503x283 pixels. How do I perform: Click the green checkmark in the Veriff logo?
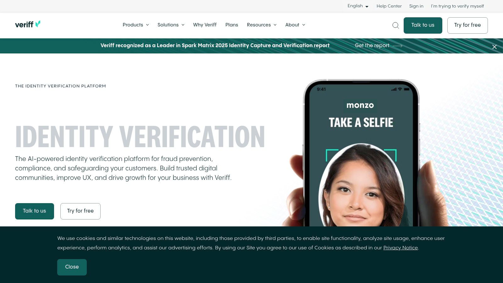coord(38,23)
